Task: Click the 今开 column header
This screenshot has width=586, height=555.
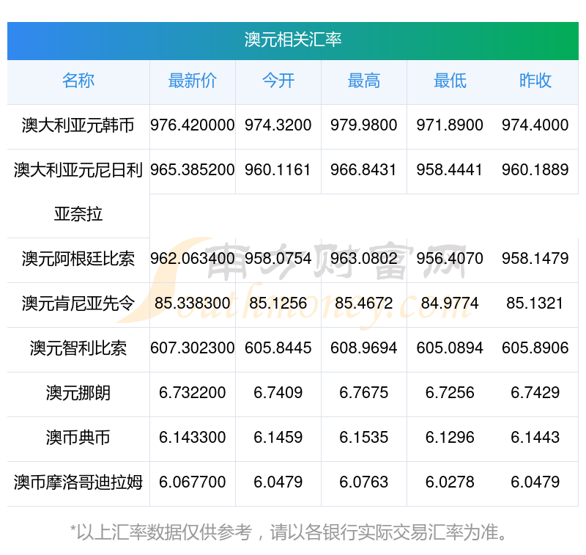Action: tap(278, 81)
